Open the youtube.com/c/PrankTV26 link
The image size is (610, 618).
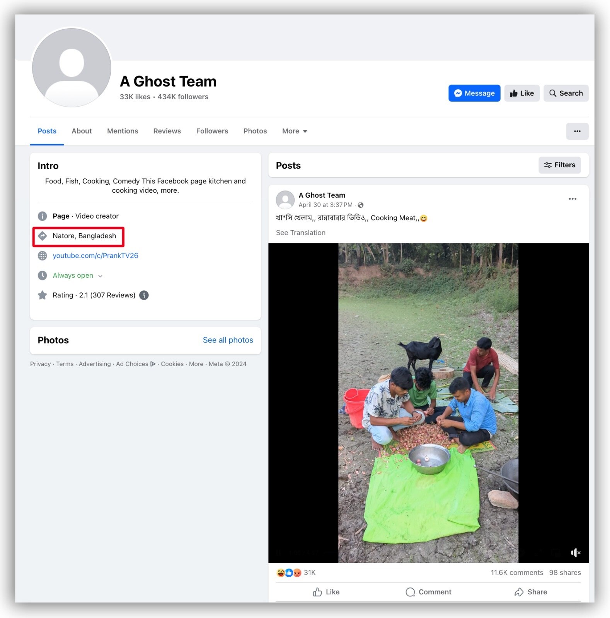(95, 256)
